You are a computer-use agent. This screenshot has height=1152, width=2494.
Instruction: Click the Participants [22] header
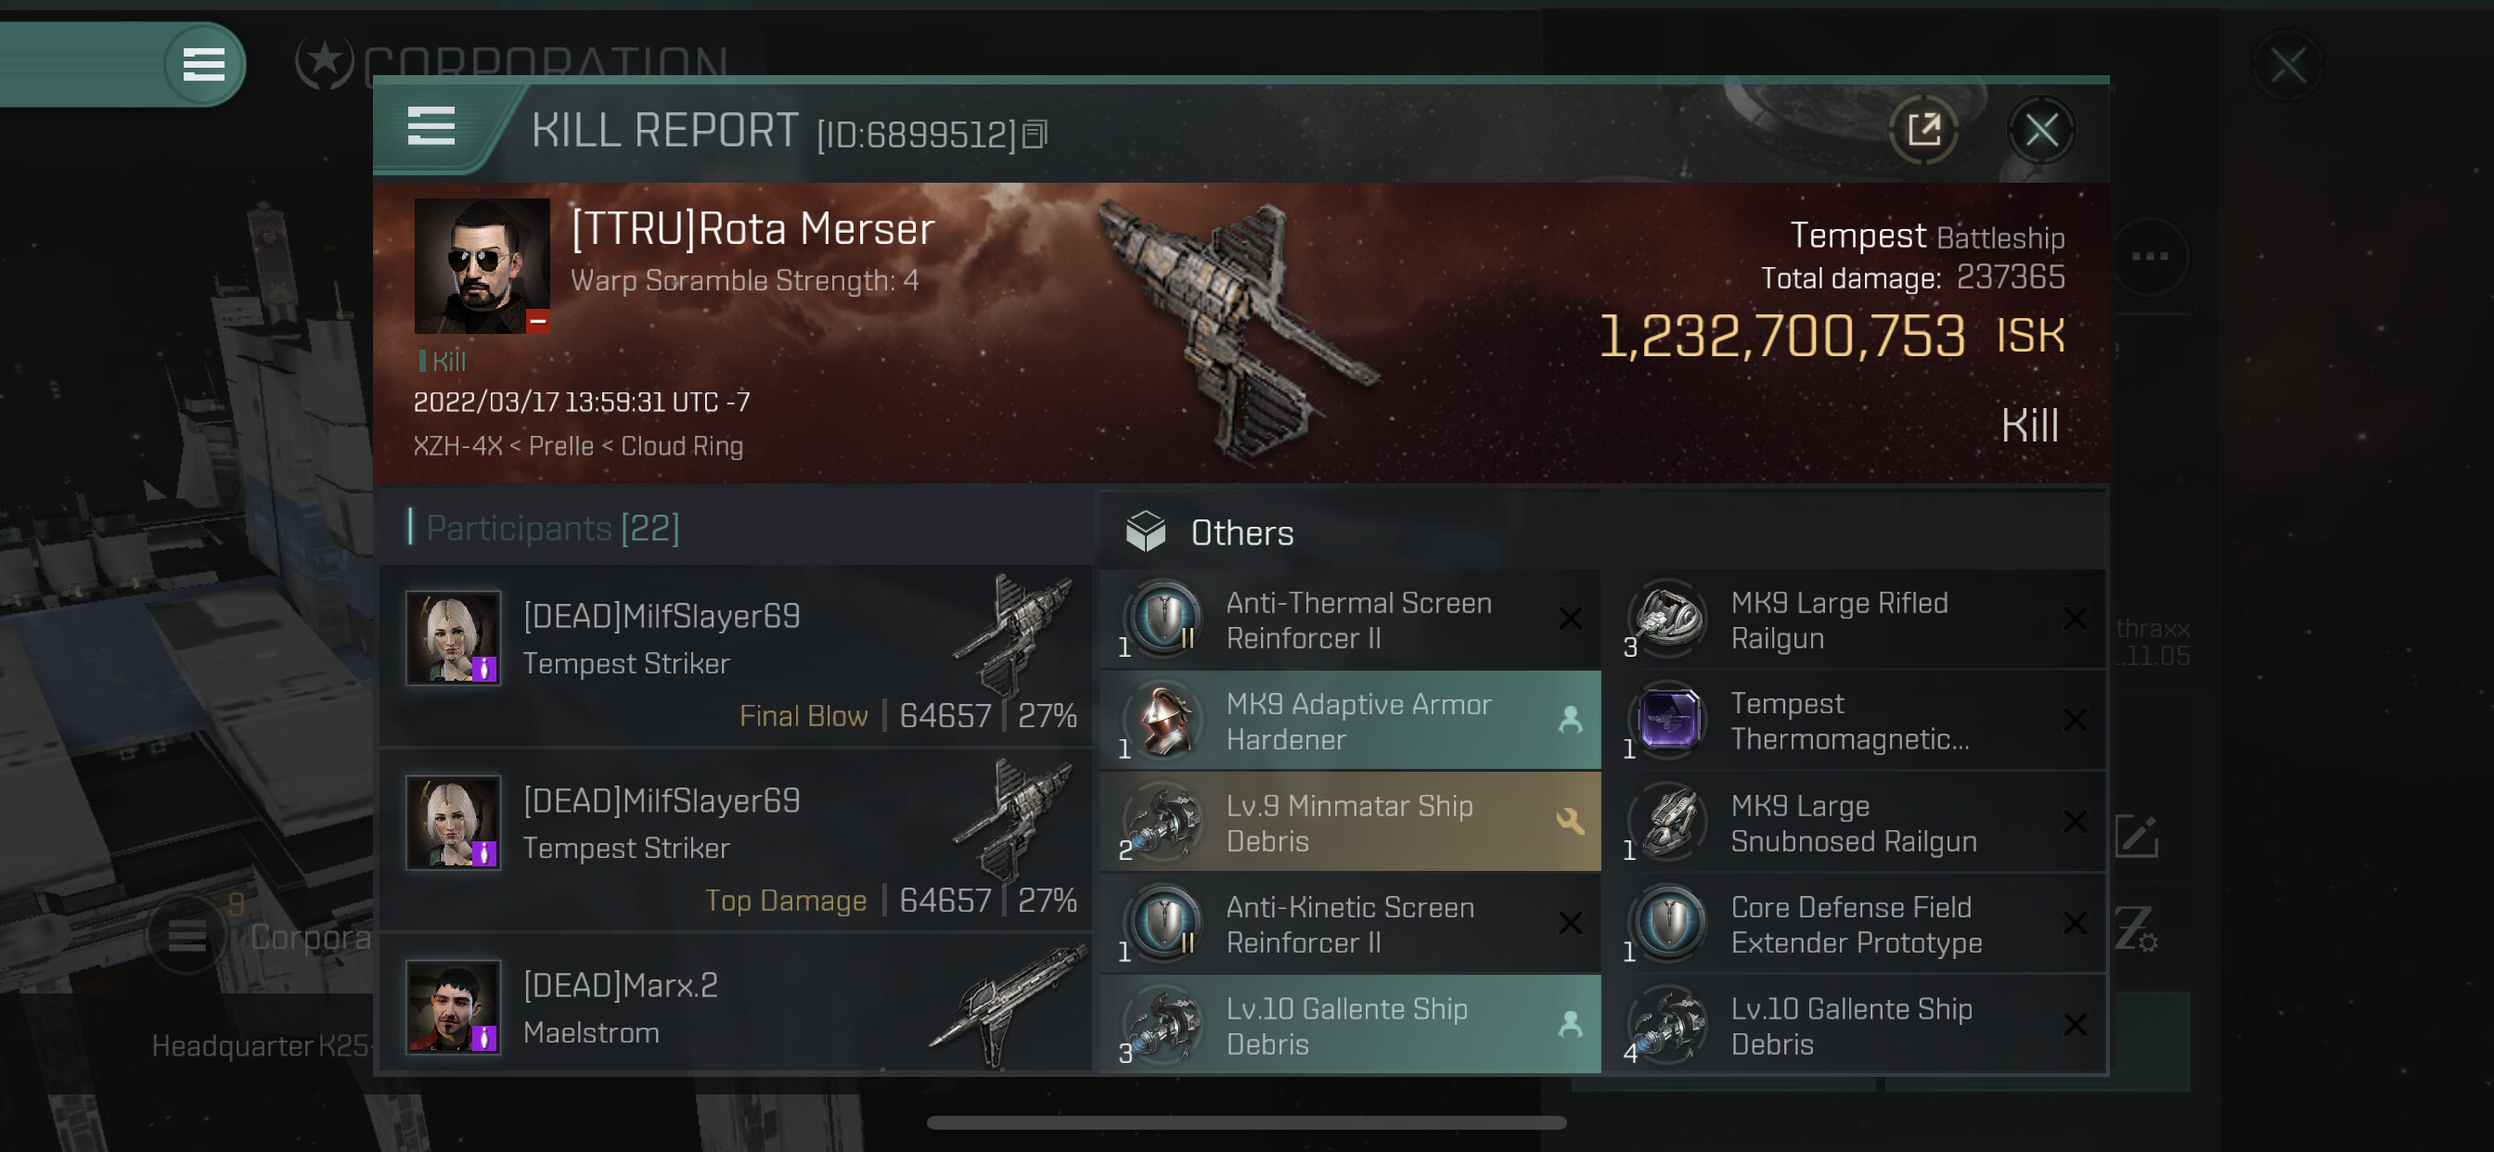coord(553,529)
